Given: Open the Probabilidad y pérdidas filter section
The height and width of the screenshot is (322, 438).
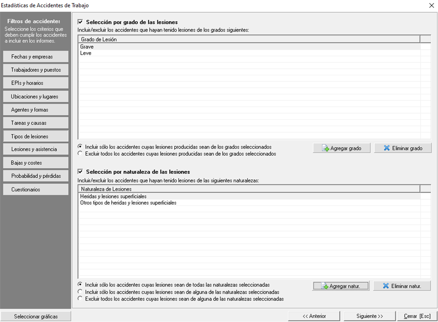Looking at the screenshot, I should tap(36, 176).
